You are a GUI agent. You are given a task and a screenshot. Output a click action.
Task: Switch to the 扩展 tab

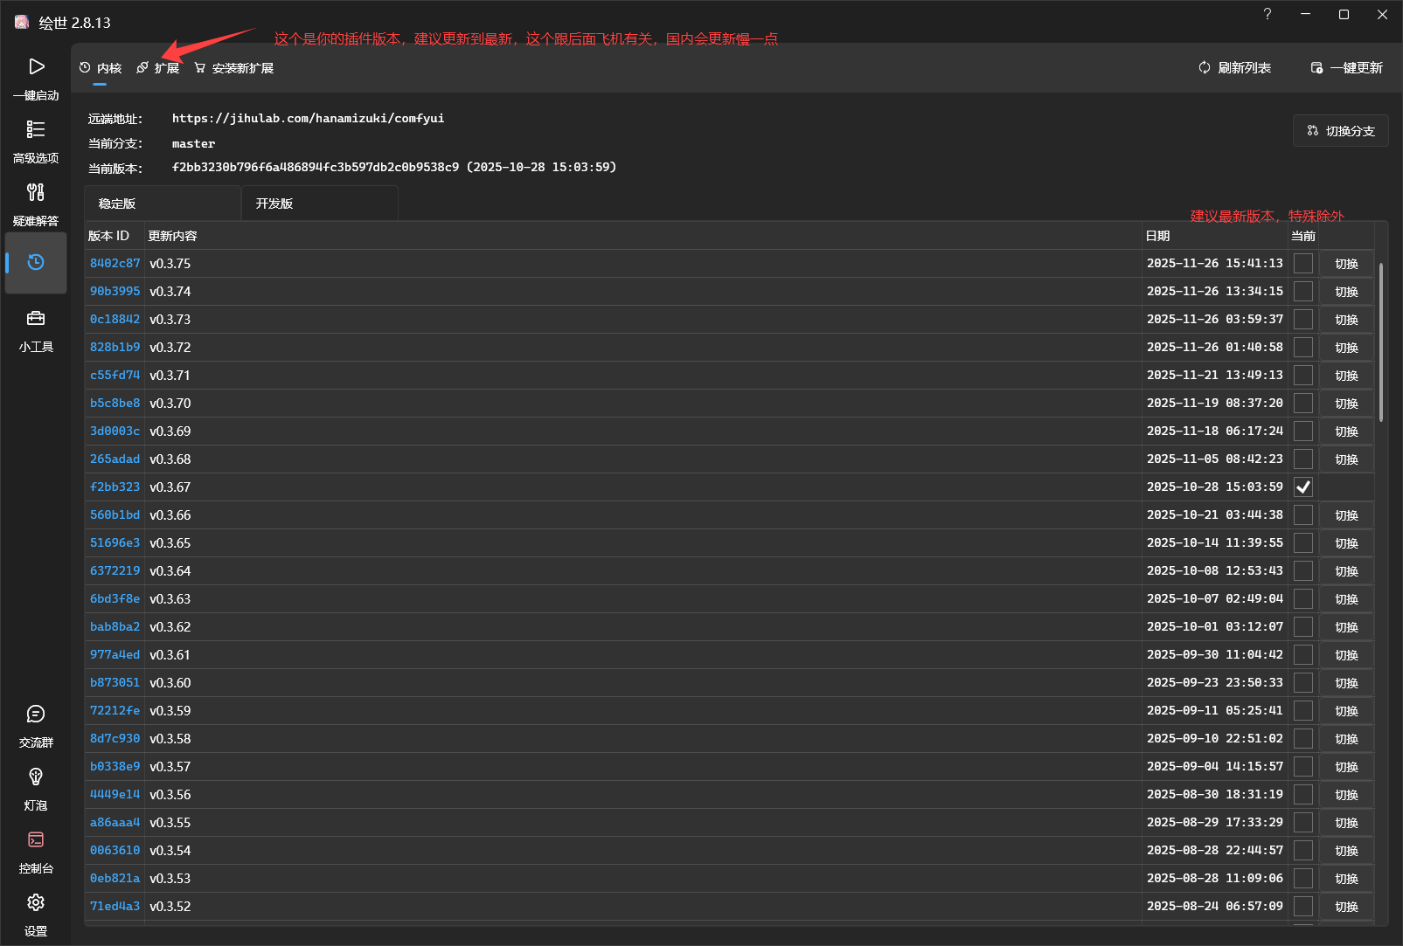[x=158, y=68]
